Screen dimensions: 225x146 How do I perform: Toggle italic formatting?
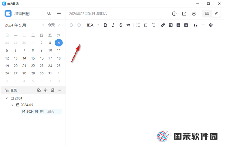point(113,25)
